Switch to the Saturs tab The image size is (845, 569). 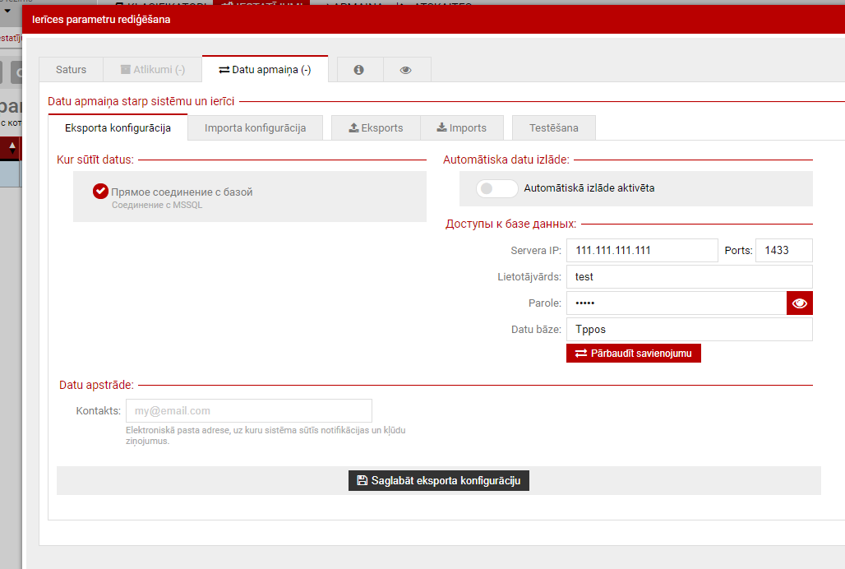[71, 70]
